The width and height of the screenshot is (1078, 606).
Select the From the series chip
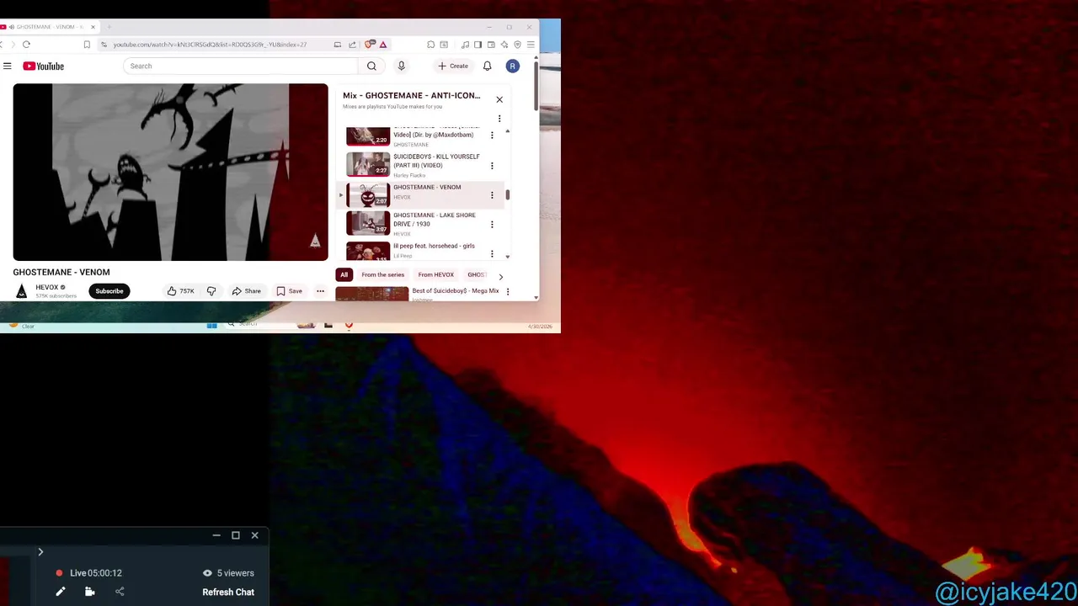[x=382, y=274]
